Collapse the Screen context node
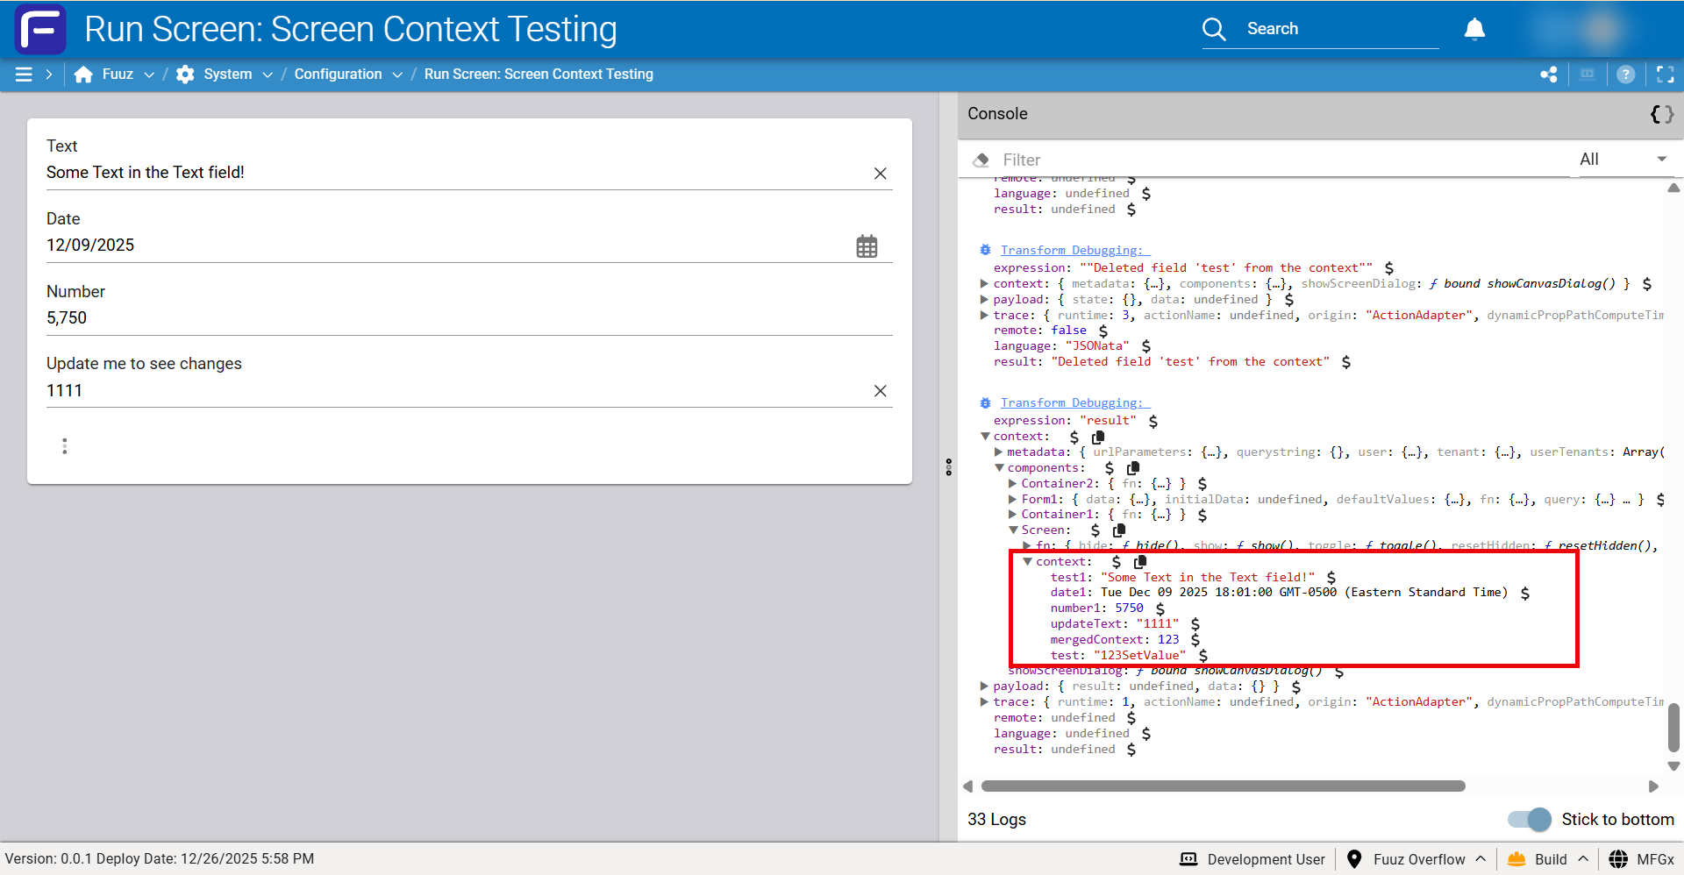 click(x=1027, y=562)
